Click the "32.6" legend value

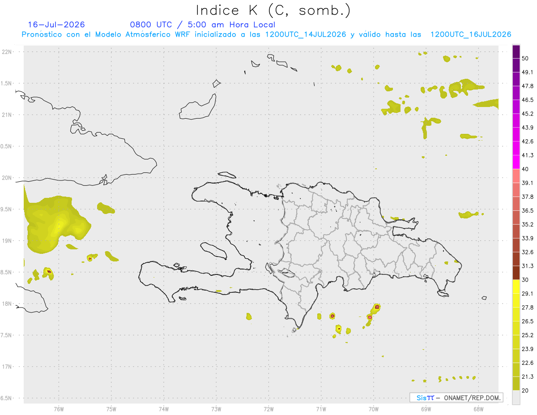[x=528, y=252]
